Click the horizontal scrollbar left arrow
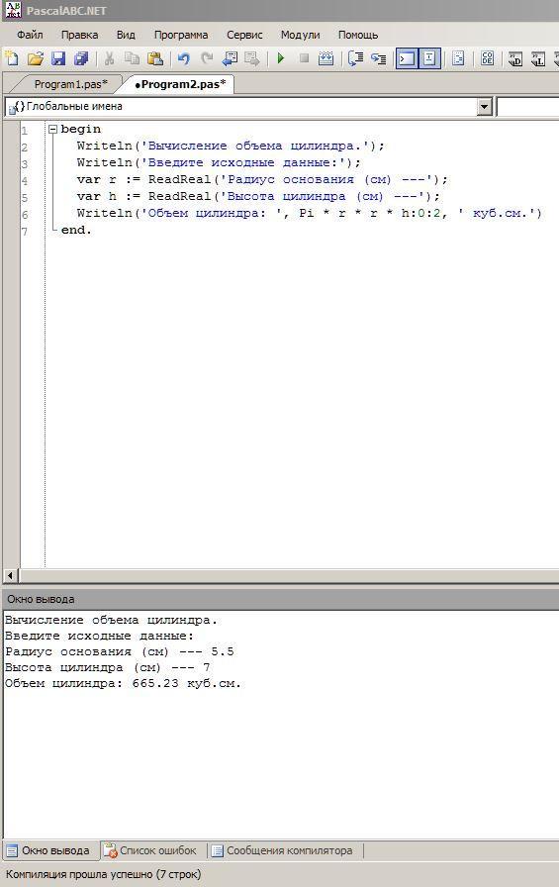The width and height of the screenshot is (559, 887). (x=10, y=576)
